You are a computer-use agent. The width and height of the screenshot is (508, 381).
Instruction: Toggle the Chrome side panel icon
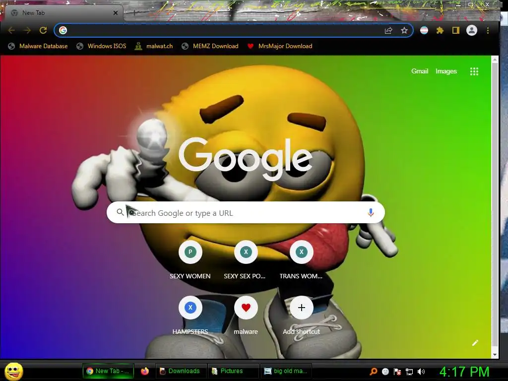[456, 30]
